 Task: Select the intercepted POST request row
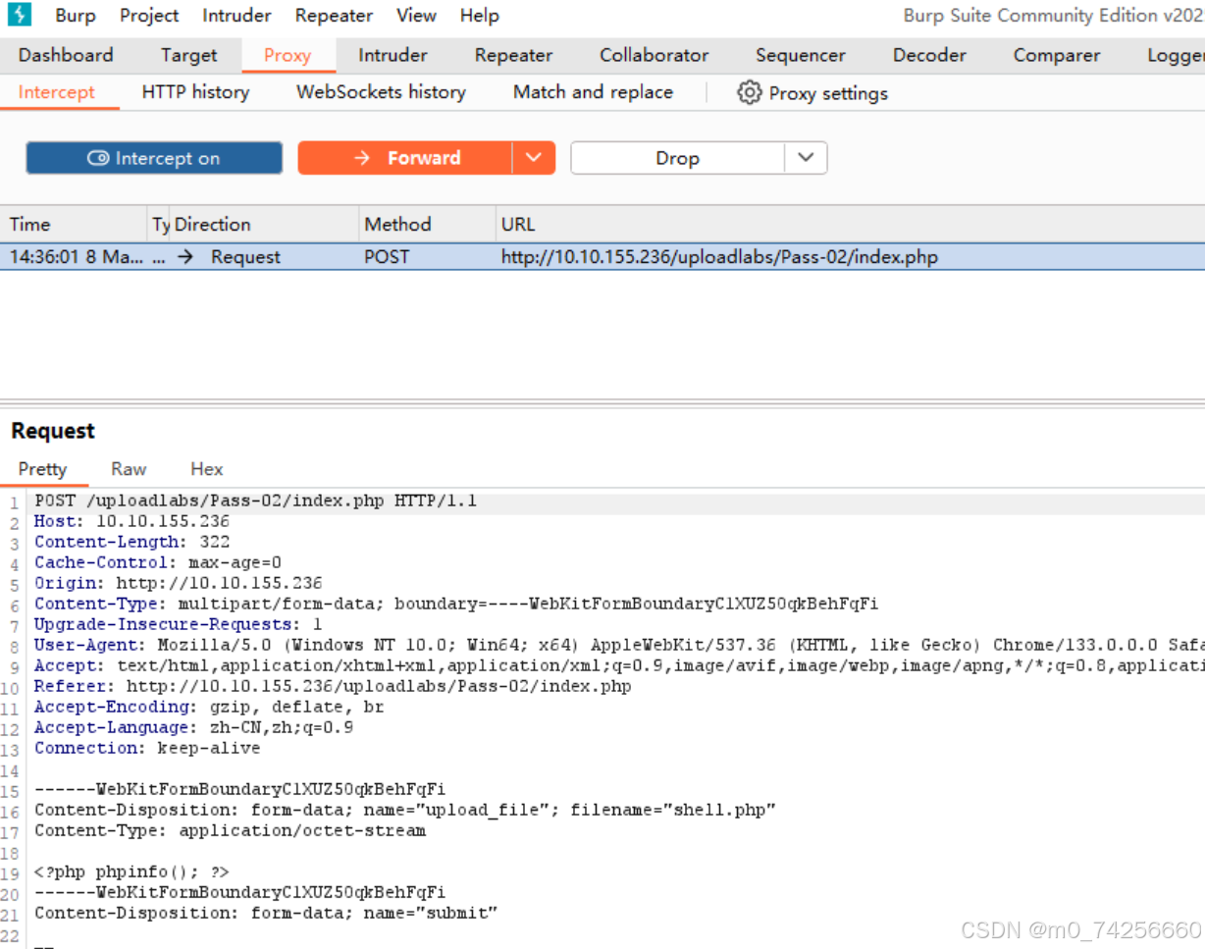coord(602,257)
